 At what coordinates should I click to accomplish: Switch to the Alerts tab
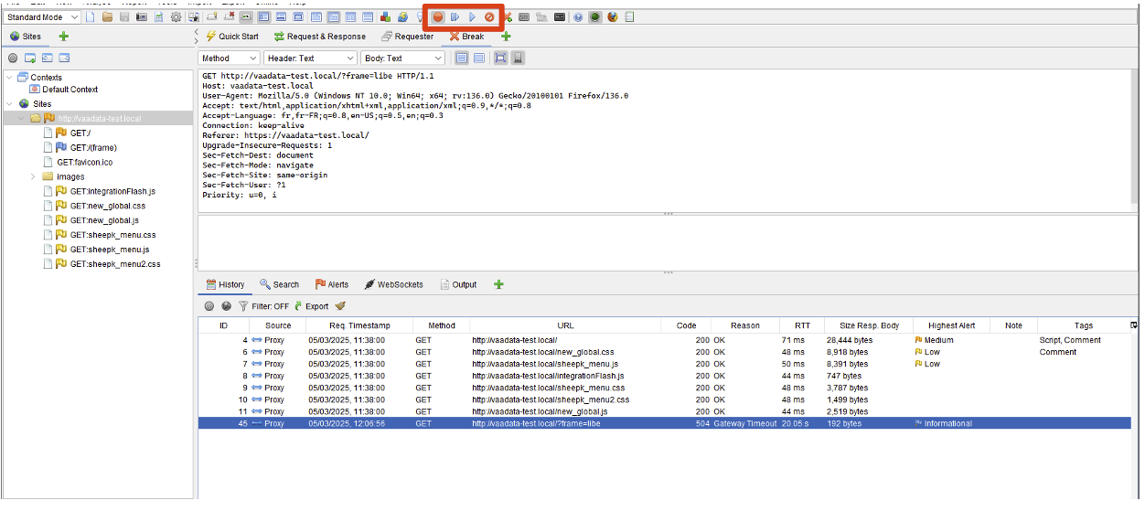[332, 284]
